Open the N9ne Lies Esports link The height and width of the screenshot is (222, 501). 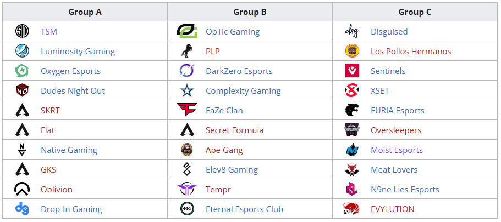(405, 190)
